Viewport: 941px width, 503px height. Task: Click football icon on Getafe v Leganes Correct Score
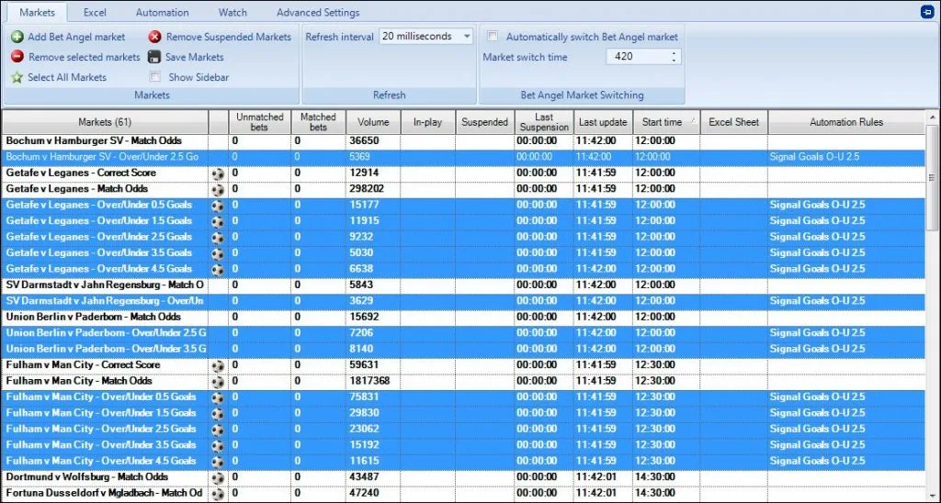coord(218,173)
